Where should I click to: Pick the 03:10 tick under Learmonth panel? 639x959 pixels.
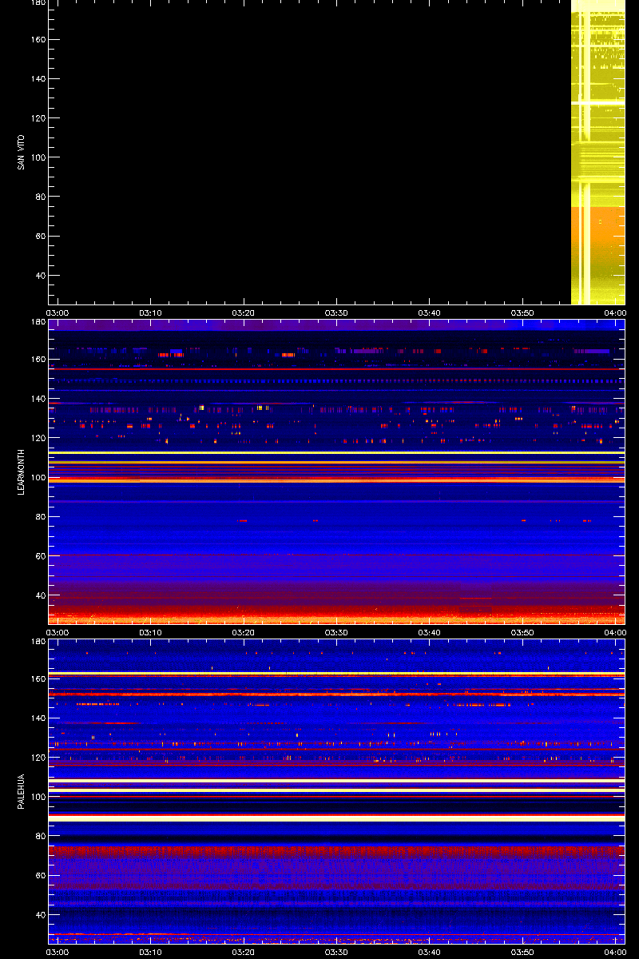click(150, 632)
